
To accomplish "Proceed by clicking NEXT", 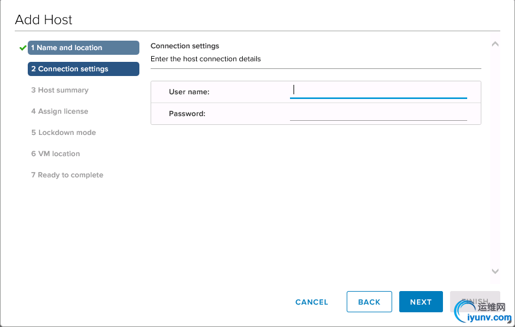I will pyautogui.click(x=421, y=302).
